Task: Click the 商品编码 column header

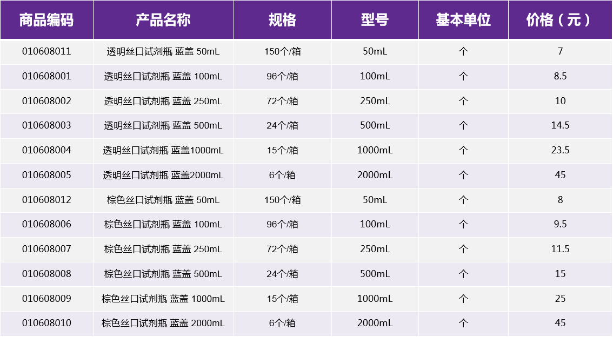Action: 46,19
